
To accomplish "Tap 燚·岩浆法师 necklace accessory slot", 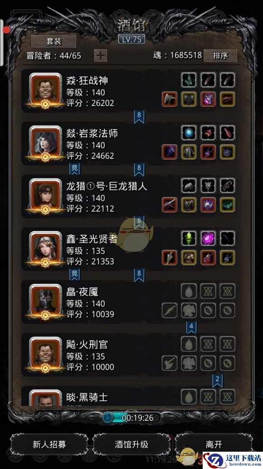I will [x=228, y=152].
